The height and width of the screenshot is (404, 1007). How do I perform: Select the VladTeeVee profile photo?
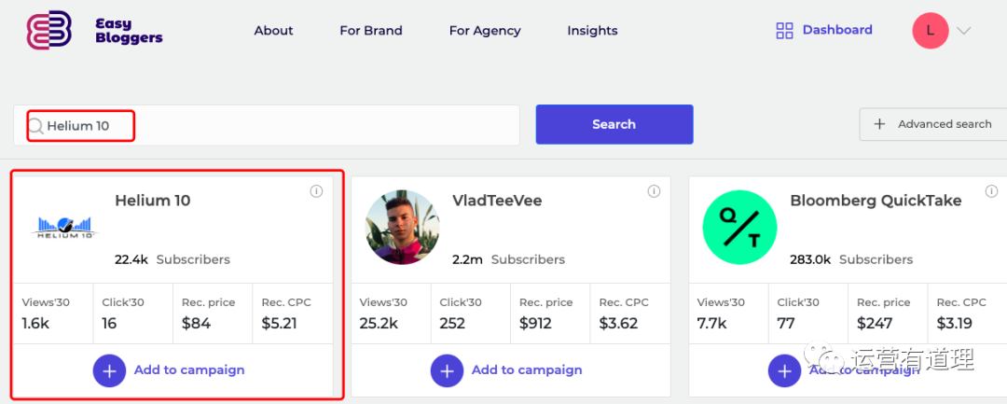click(402, 228)
